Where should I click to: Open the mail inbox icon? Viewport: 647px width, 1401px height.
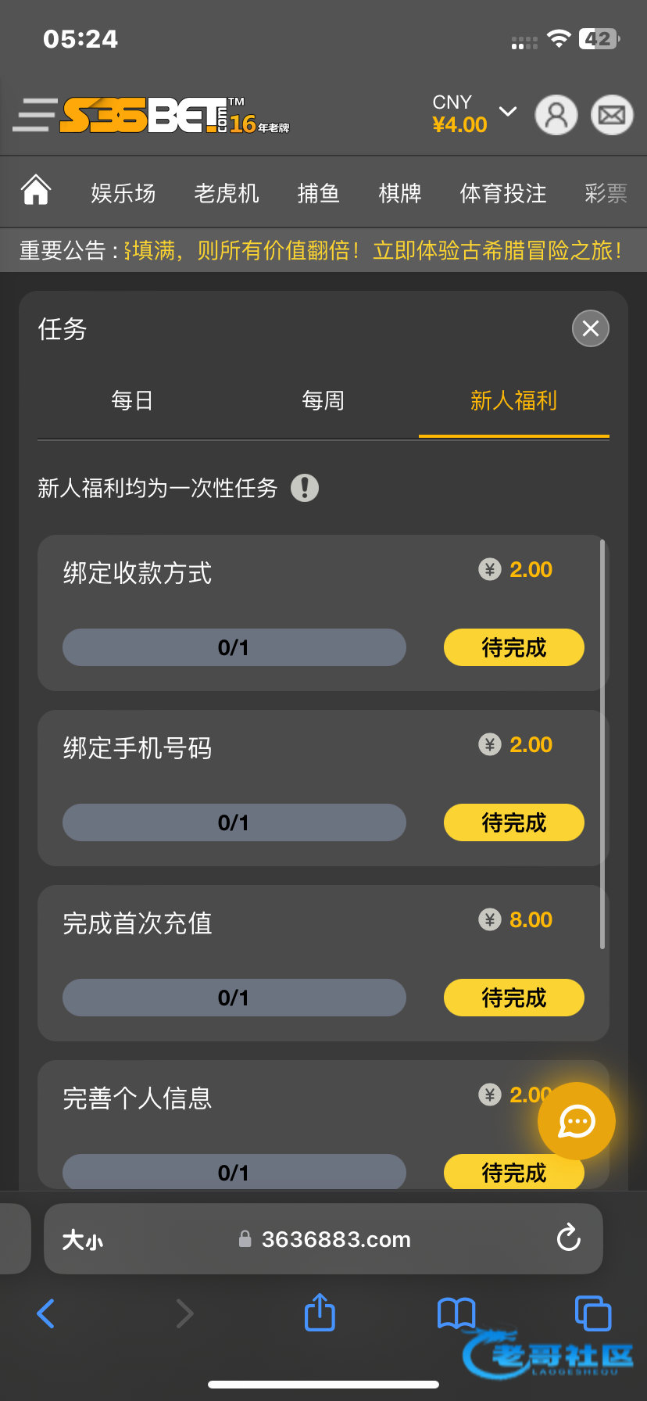pos(611,116)
